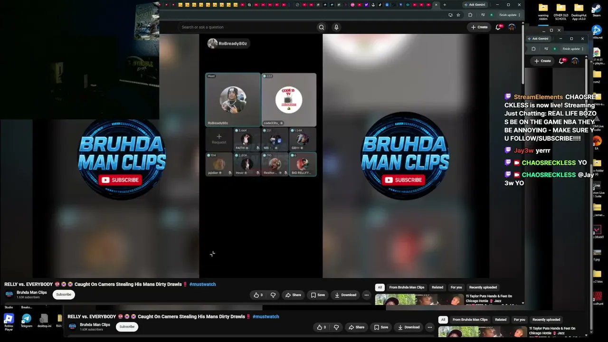Image resolution: width=608 pixels, height=342 pixels.
Task: Subscribe to Bruhda Man Clips in lower window
Action: (127, 327)
